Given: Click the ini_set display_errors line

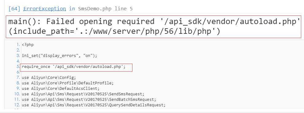Looking at the screenshot, I should 59,56.
